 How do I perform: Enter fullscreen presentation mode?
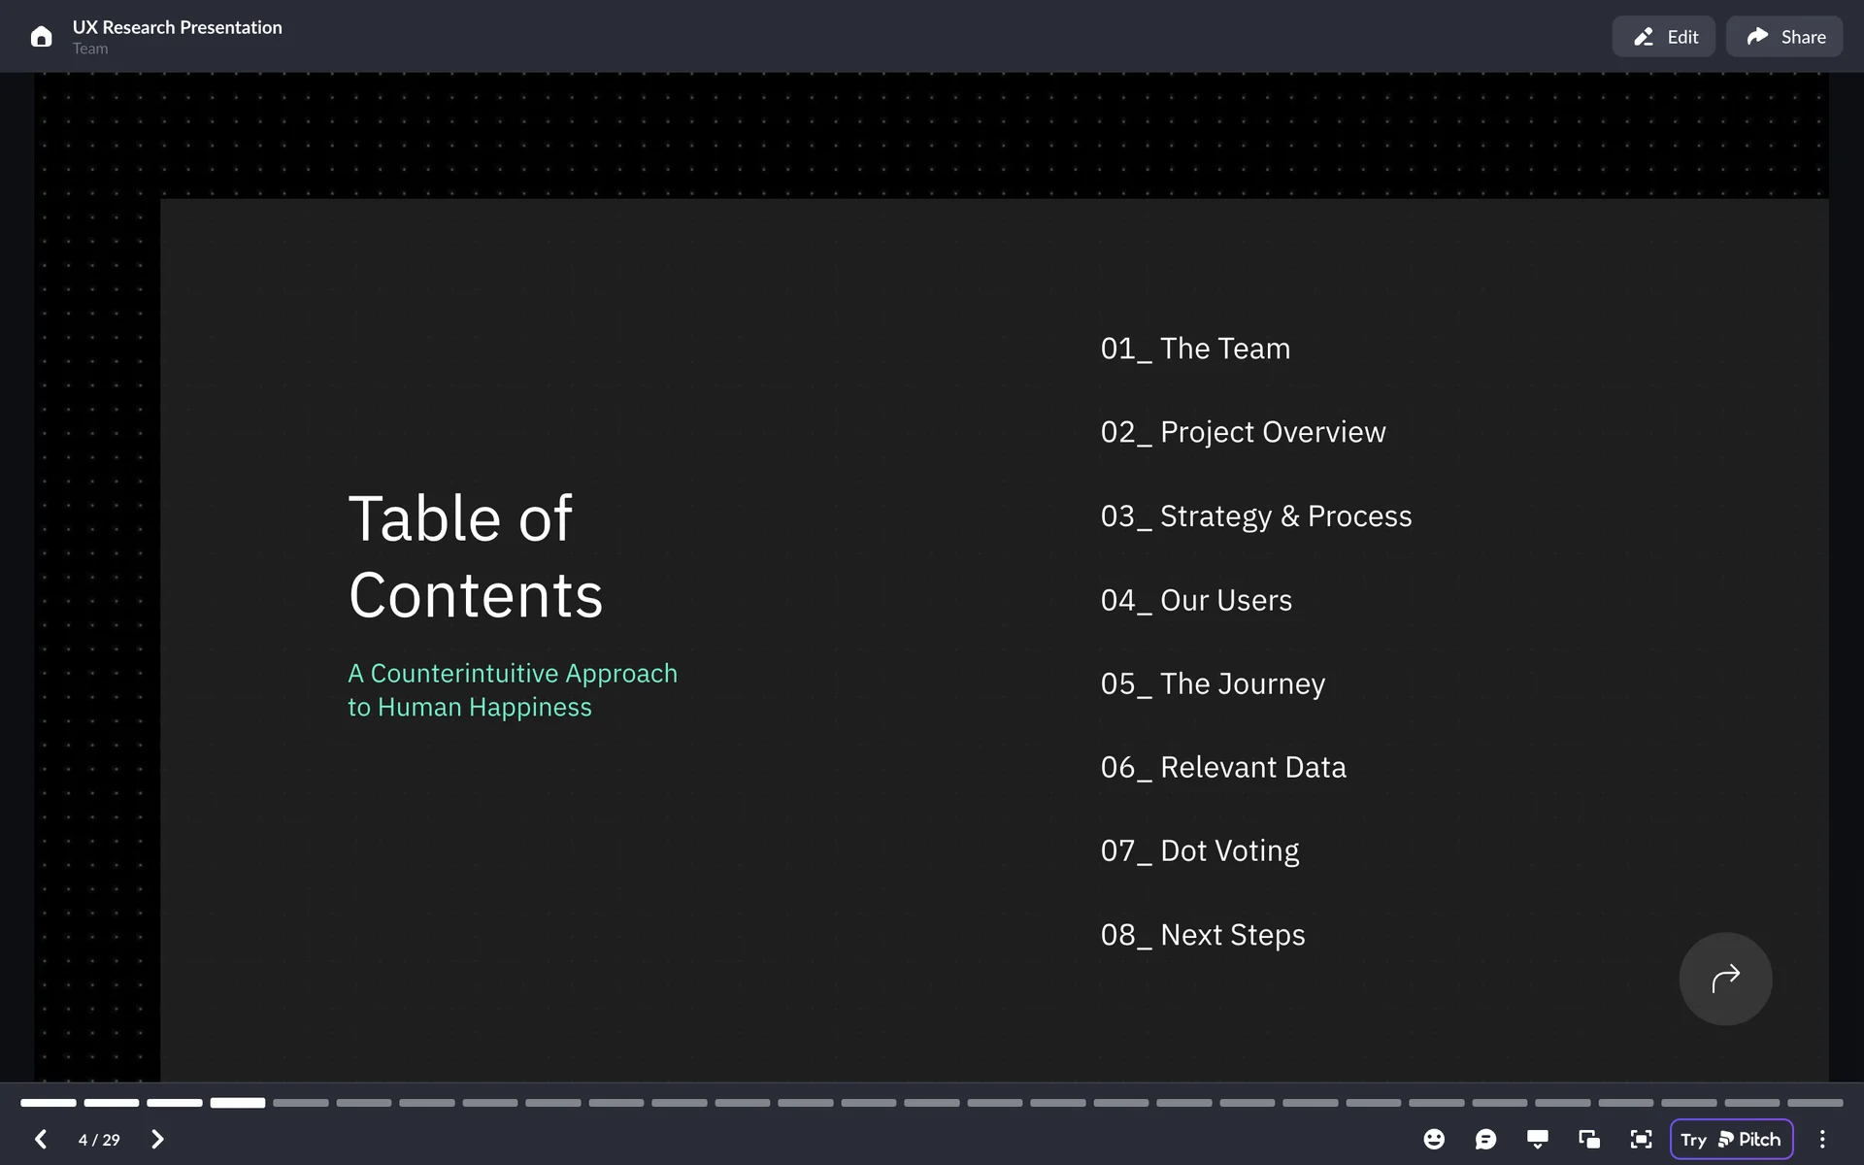pyautogui.click(x=1641, y=1139)
